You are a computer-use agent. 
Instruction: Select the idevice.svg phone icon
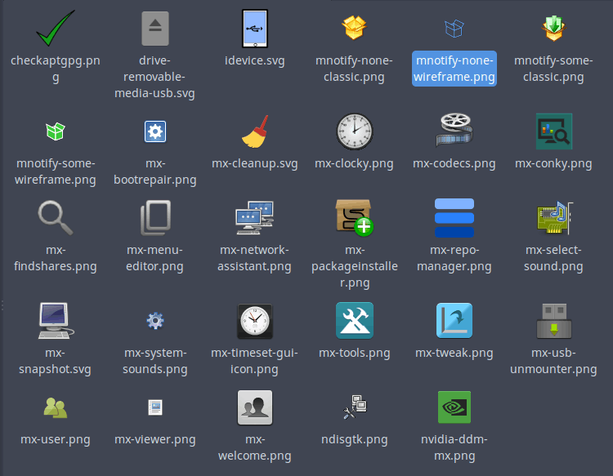tap(255, 28)
